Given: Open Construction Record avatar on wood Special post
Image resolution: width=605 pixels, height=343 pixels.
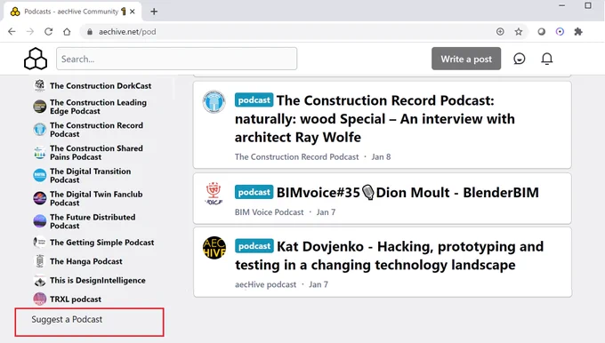Looking at the screenshot, I should pos(214,101).
